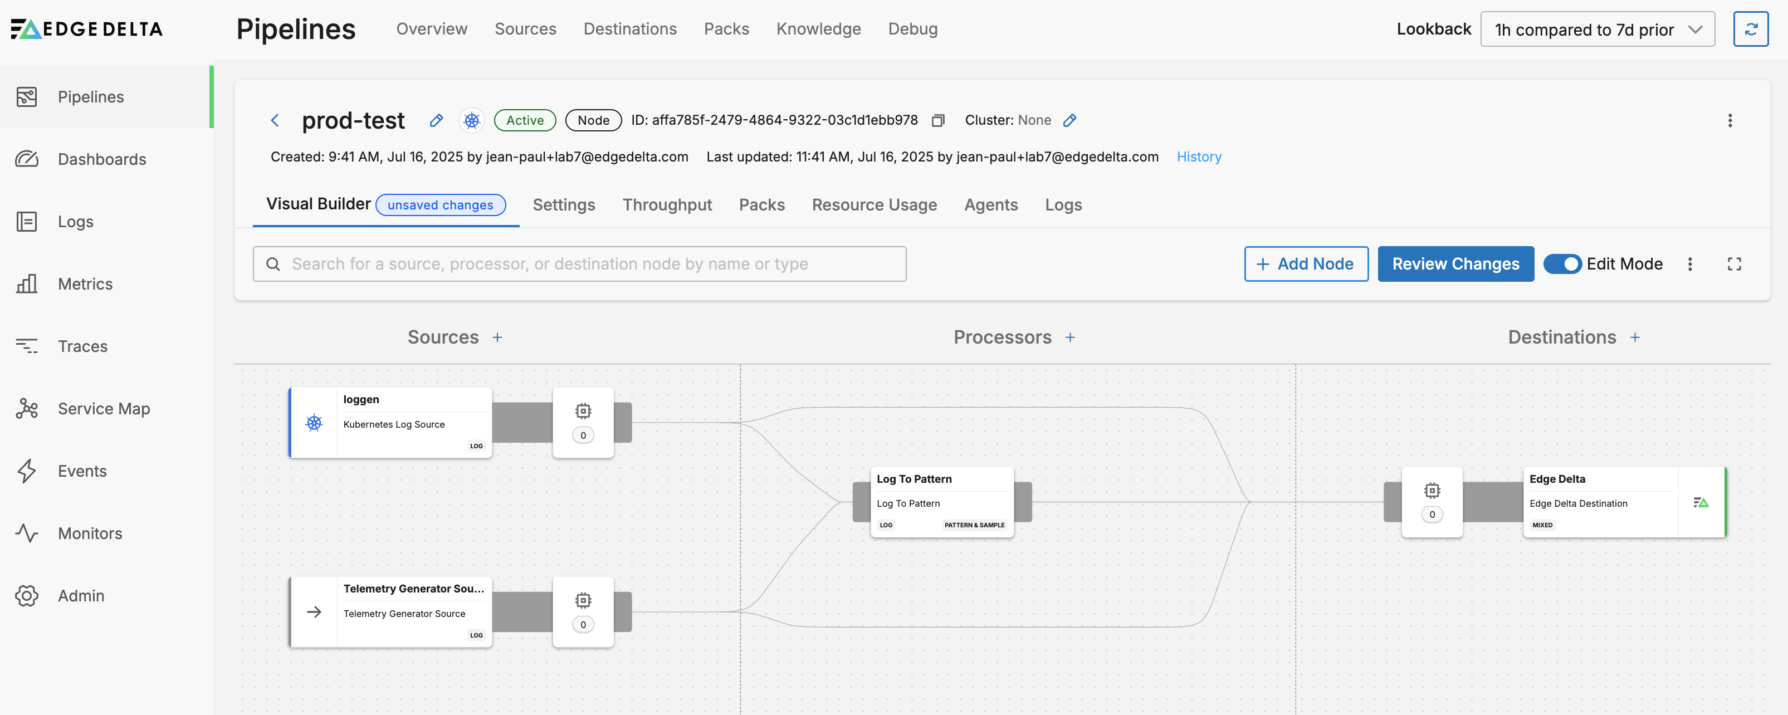Viewport: 1788px width, 715px height.
Task: Click the Edge Delta logo
Action: 87,28
